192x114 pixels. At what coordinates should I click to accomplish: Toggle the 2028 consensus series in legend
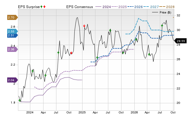[167, 7]
